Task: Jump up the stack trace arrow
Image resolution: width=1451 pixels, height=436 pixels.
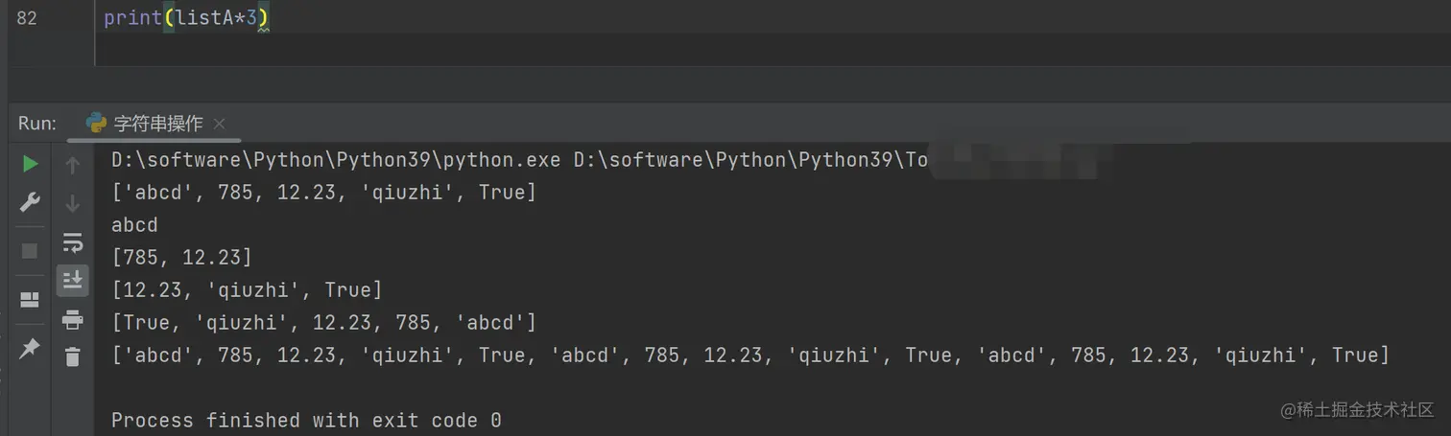Action: pyautogui.click(x=73, y=166)
